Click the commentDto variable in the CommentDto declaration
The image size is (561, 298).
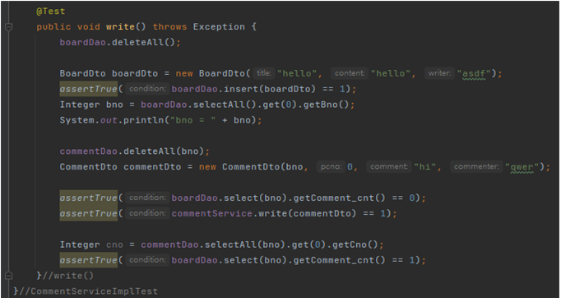pos(152,167)
